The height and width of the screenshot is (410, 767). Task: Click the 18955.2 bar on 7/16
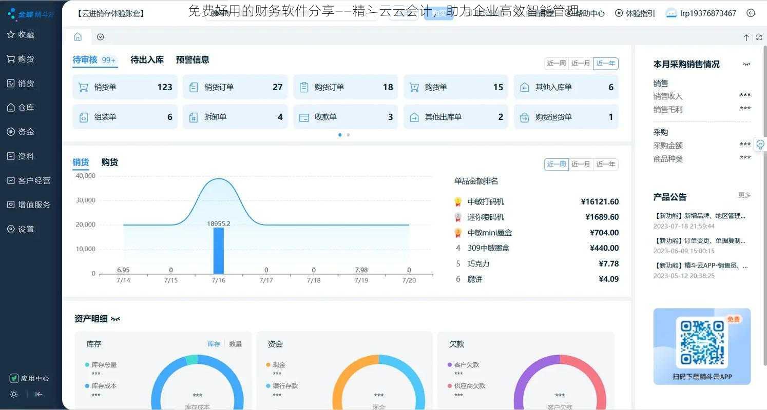(x=219, y=251)
